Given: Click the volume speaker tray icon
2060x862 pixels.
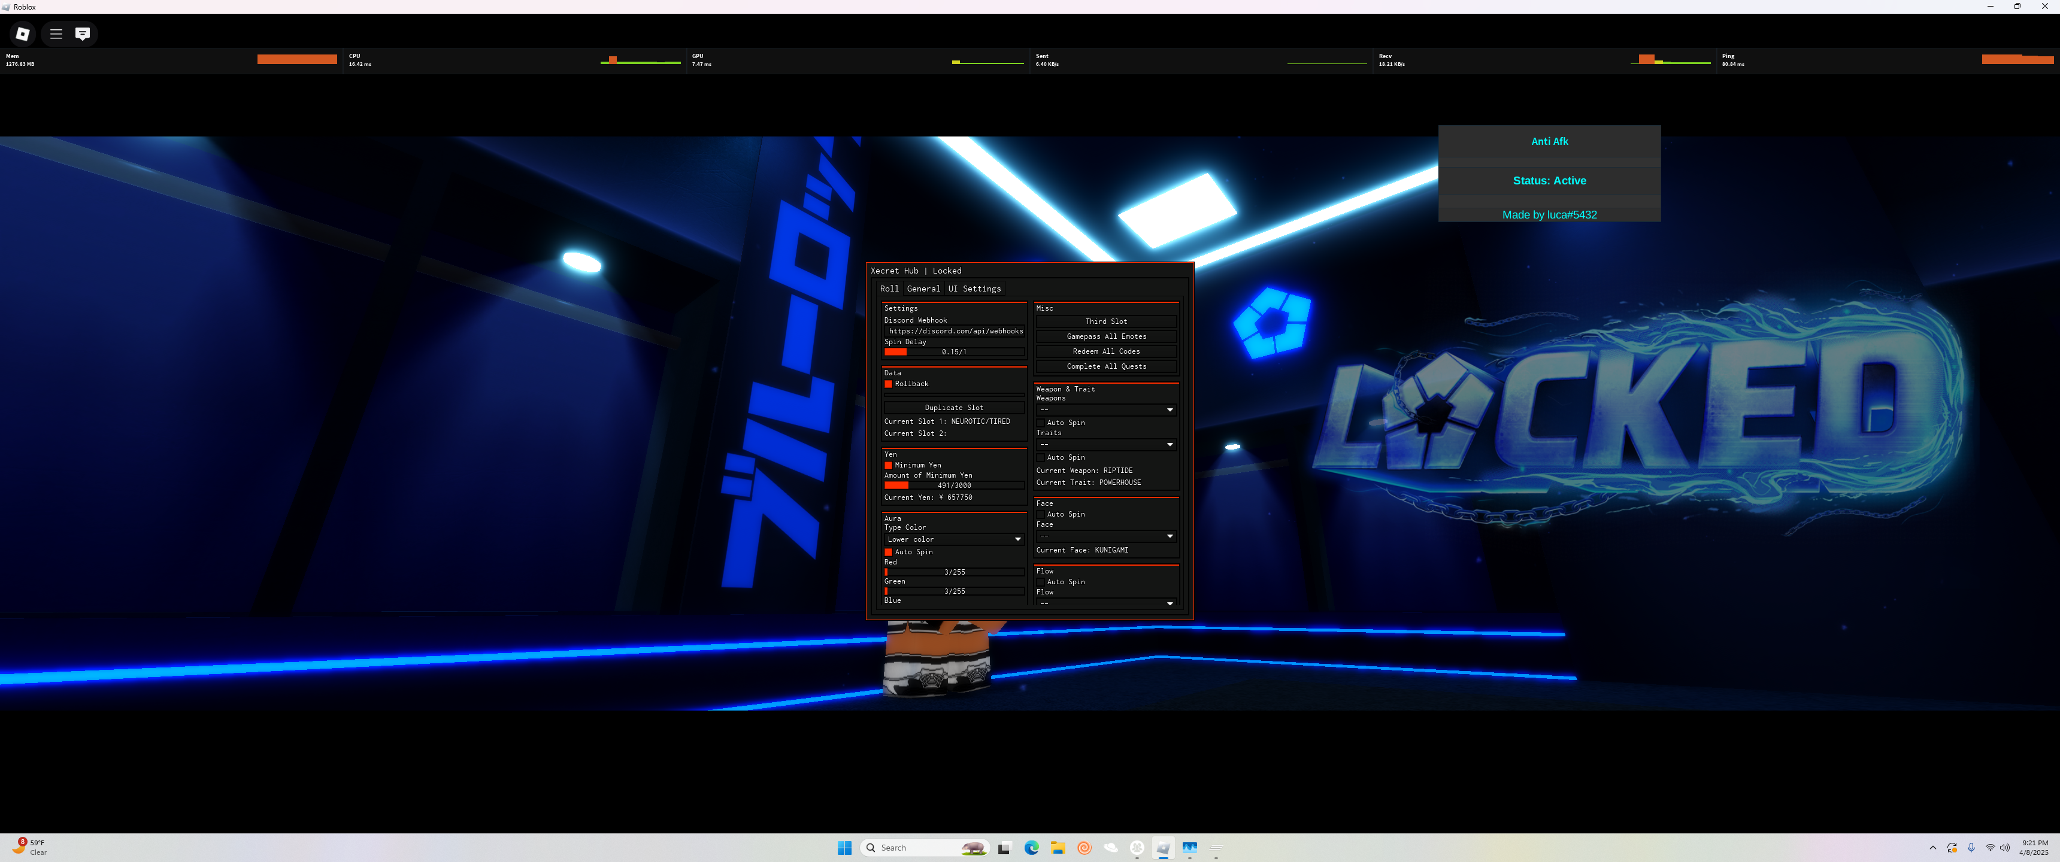Looking at the screenshot, I should click(2005, 848).
